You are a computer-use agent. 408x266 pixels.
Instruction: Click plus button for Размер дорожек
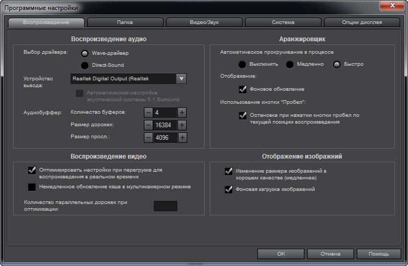click(182, 125)
